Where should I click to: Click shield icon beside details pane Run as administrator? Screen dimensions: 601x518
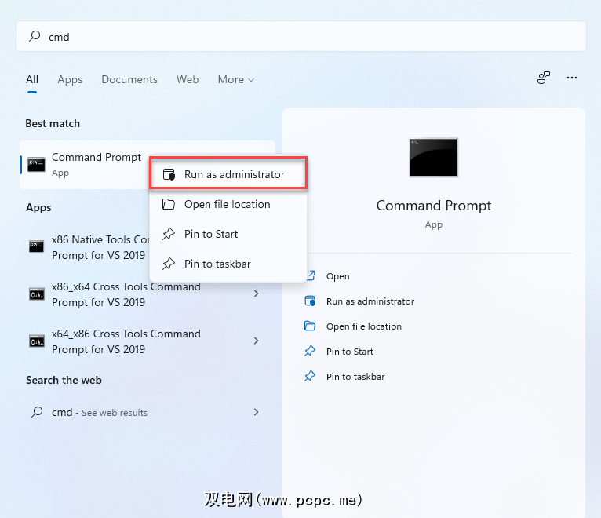coord(310,301)
